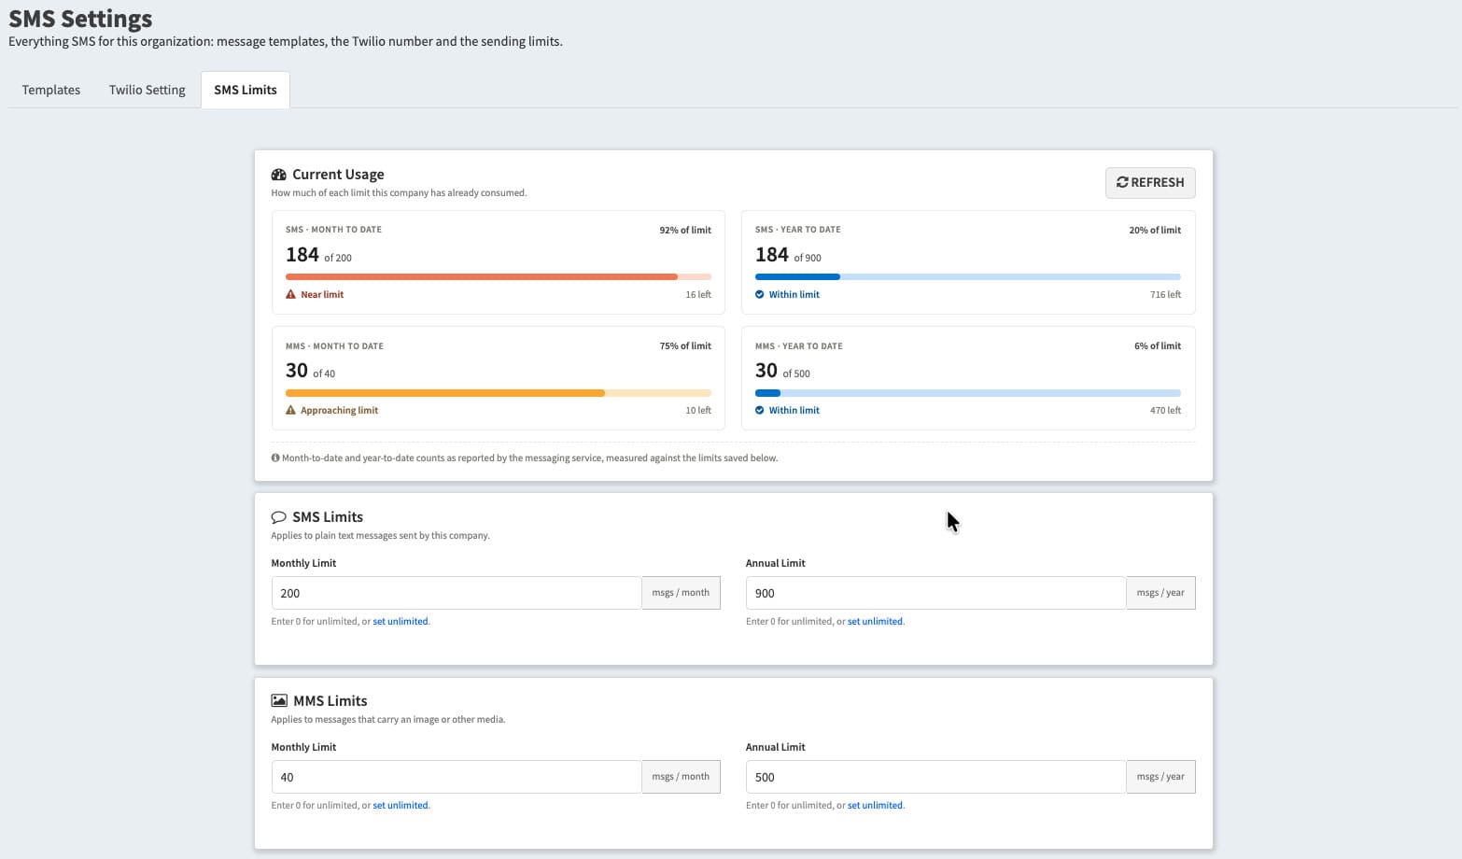
Task: Click the SMS Limits speech bubble icon
Action: pyautogui.click(x=278, y=517)
